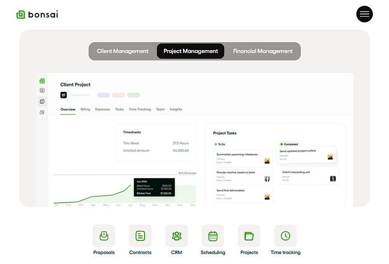Click the Bonsai home icon in dashboard sidebar
This screenshot has height=264, width=389.
[42, 81]
